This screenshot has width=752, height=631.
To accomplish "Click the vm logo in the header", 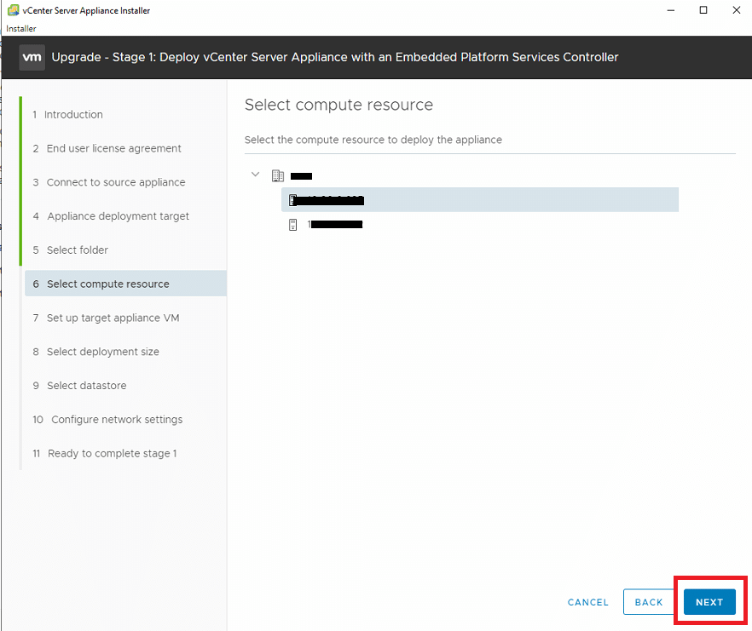I will (32, 58).
